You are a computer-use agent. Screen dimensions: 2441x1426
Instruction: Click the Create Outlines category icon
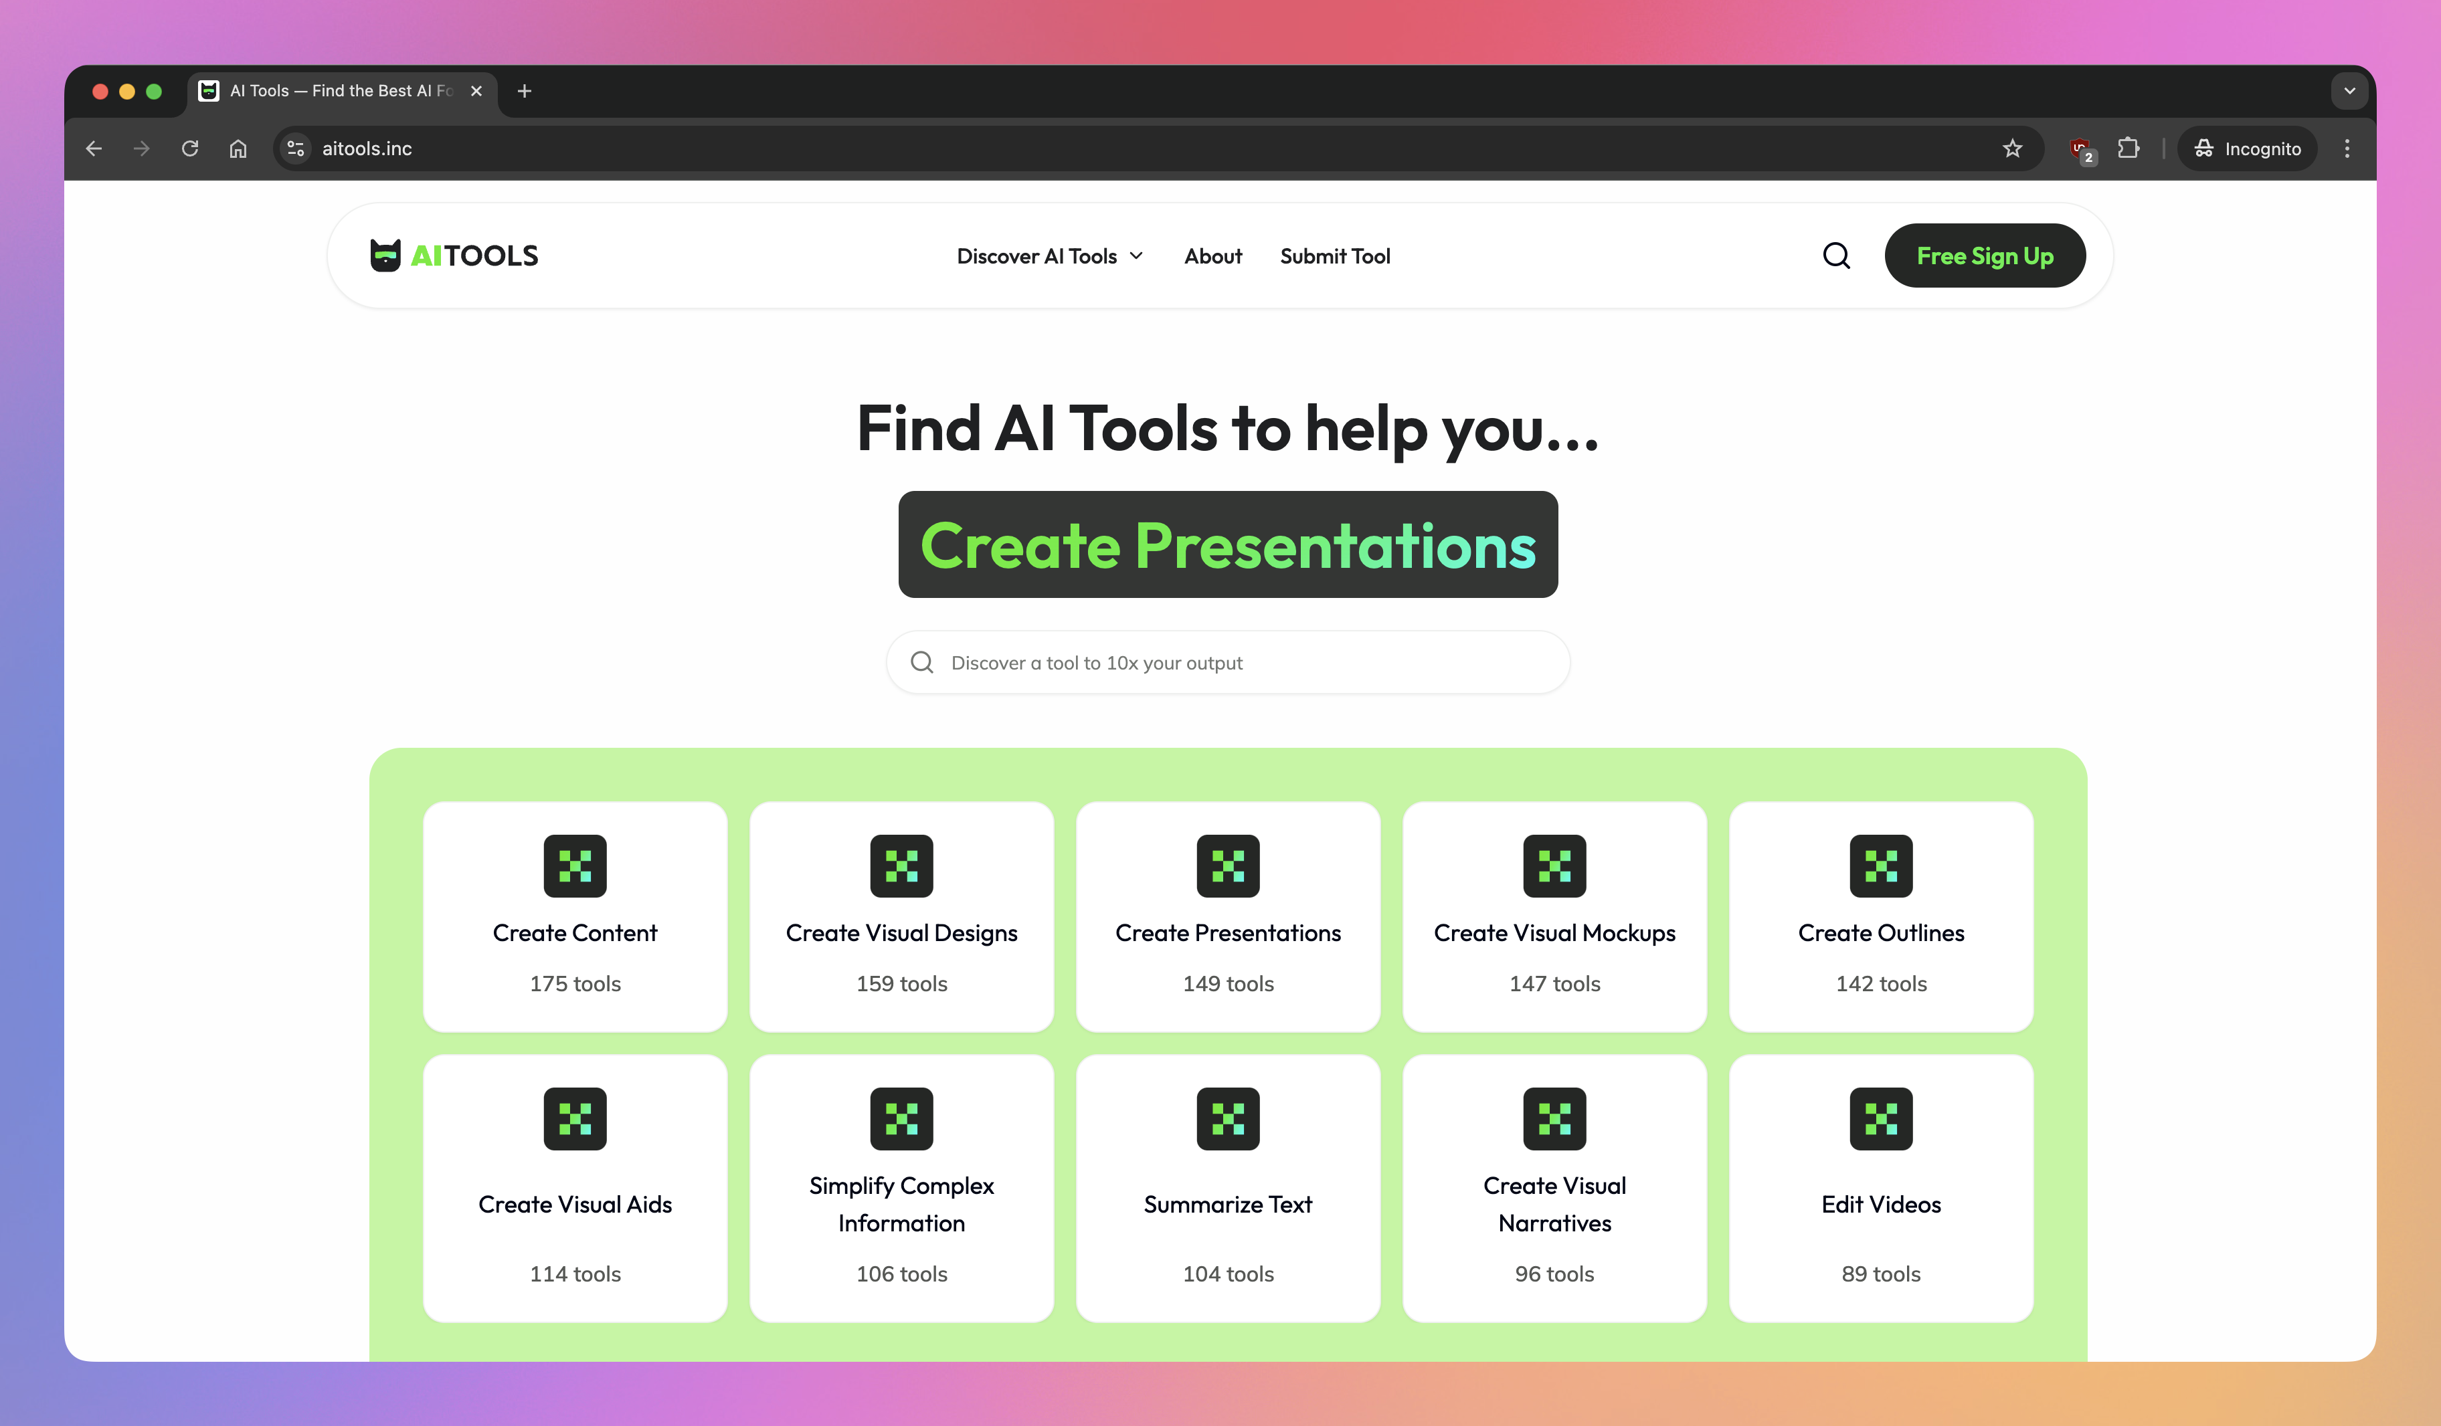(x=1880, y=865)
